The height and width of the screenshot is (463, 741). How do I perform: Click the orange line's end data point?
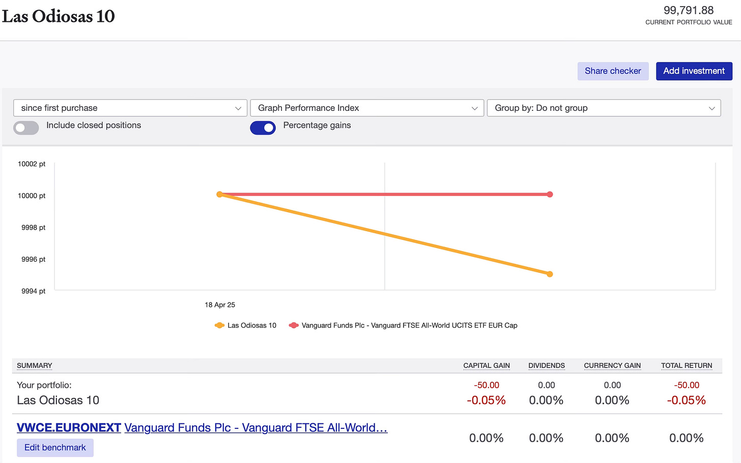(550, 274)
